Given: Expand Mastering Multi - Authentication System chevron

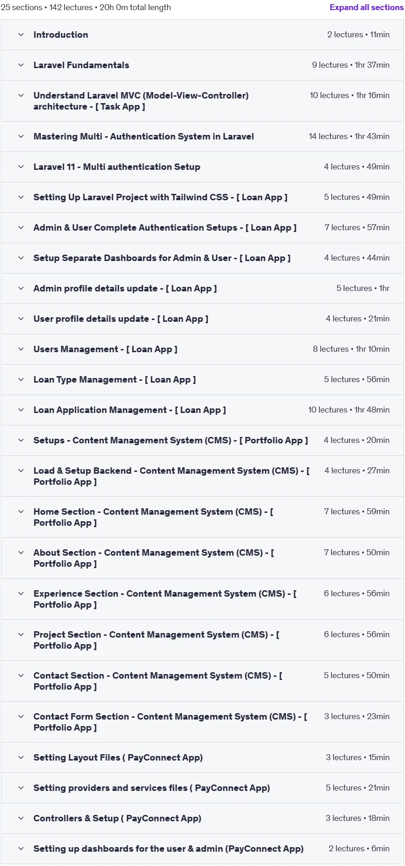Looking at the screenshot, I should pos(21,136).
